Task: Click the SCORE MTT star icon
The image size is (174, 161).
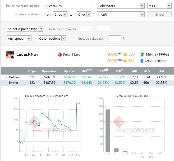Action: 125,54
